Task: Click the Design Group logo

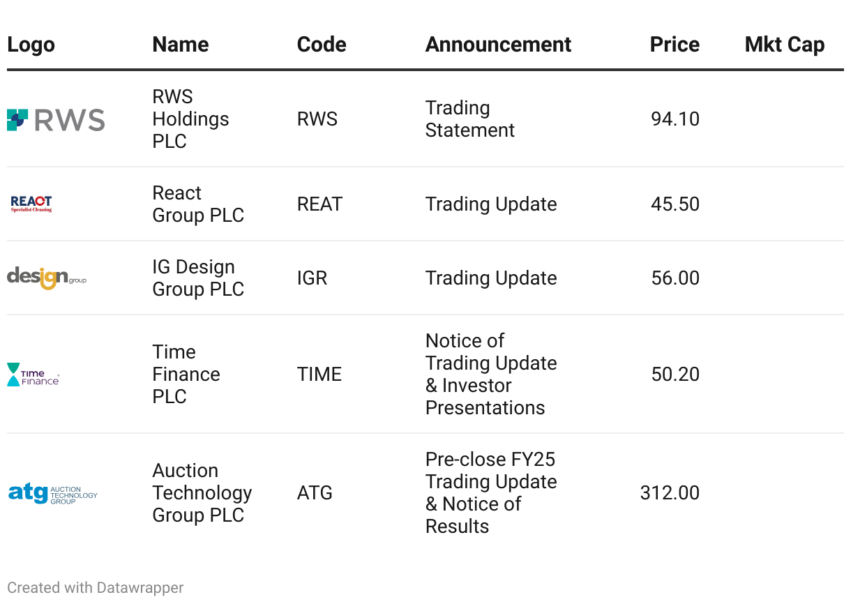Action: pos(47,278)
